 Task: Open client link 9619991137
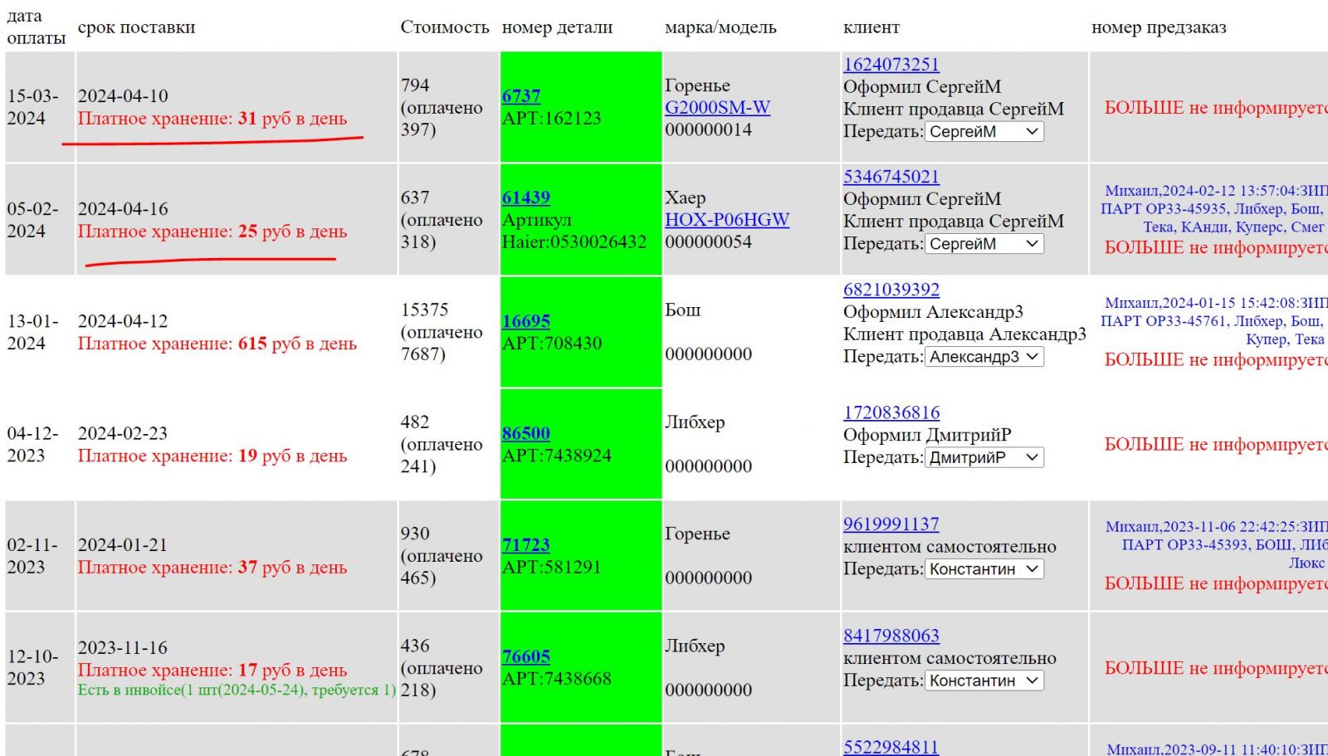click(891, 524)
